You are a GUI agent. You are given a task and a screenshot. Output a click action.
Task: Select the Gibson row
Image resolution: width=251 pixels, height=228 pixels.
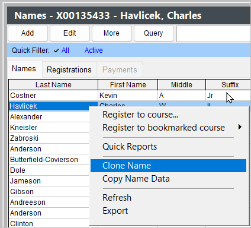point(49,192)
